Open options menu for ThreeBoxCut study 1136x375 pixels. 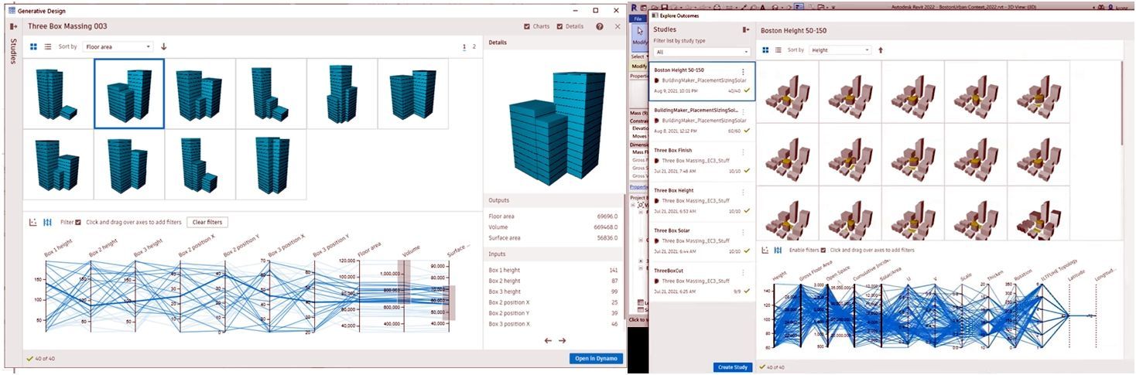[x=742, y=274]
